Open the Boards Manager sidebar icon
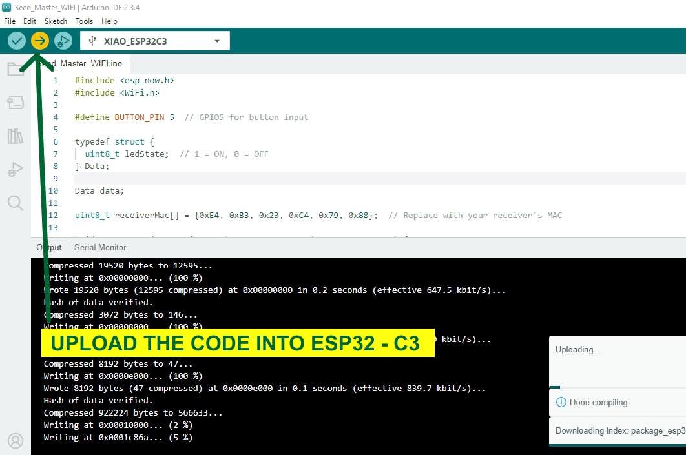Image resolution: width=686 pixels, height=455 pixels. coord(16,103)
